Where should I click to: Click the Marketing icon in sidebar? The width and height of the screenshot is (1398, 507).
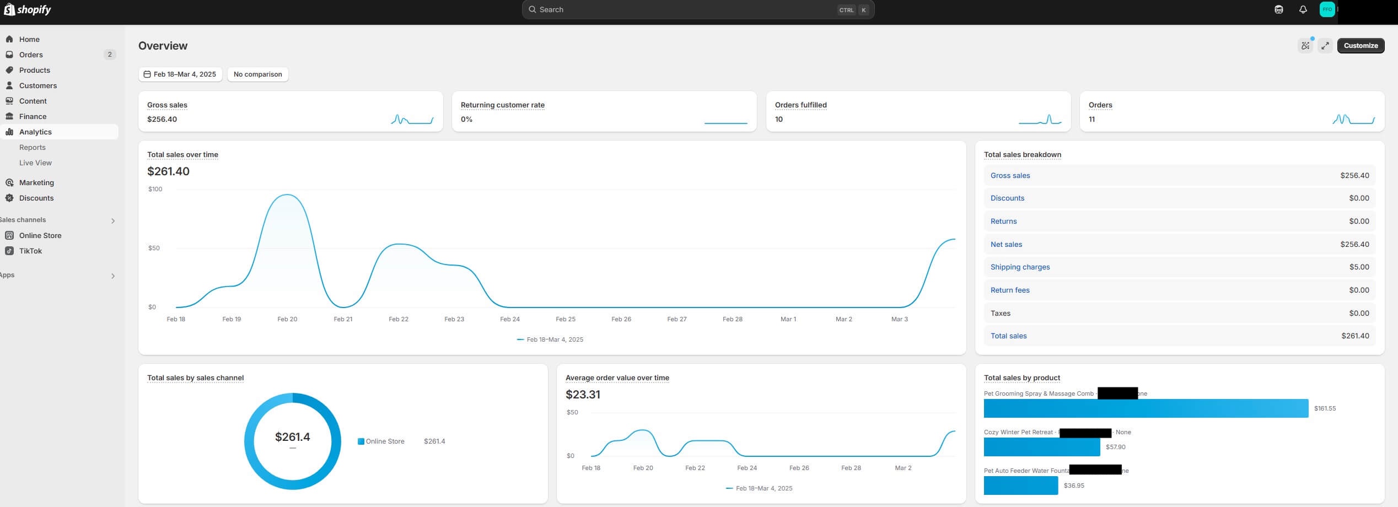pos(9,182)
